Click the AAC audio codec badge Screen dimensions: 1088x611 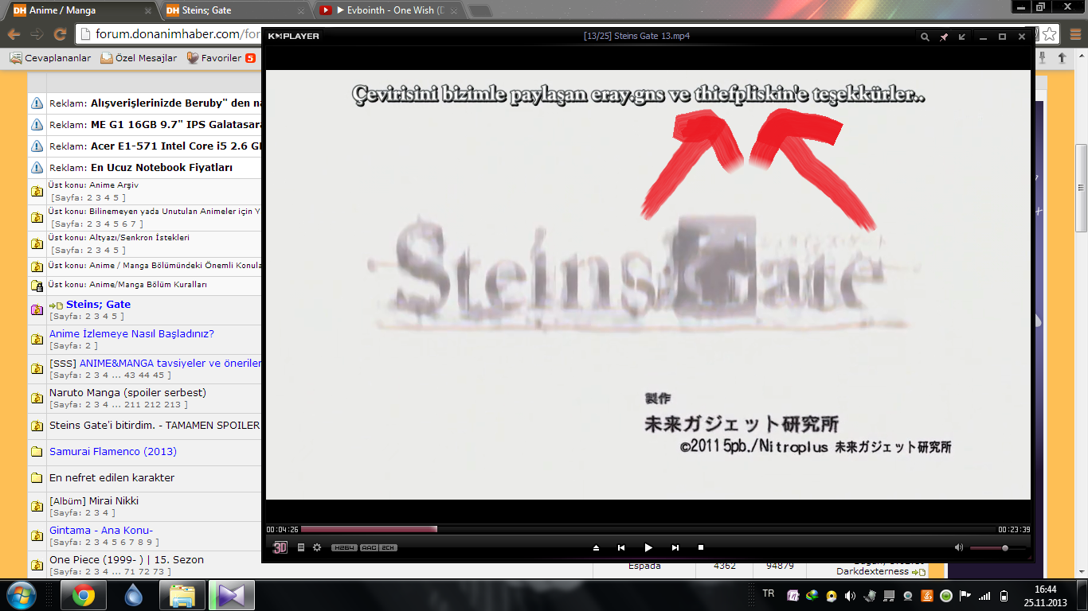tap(369, 547)
